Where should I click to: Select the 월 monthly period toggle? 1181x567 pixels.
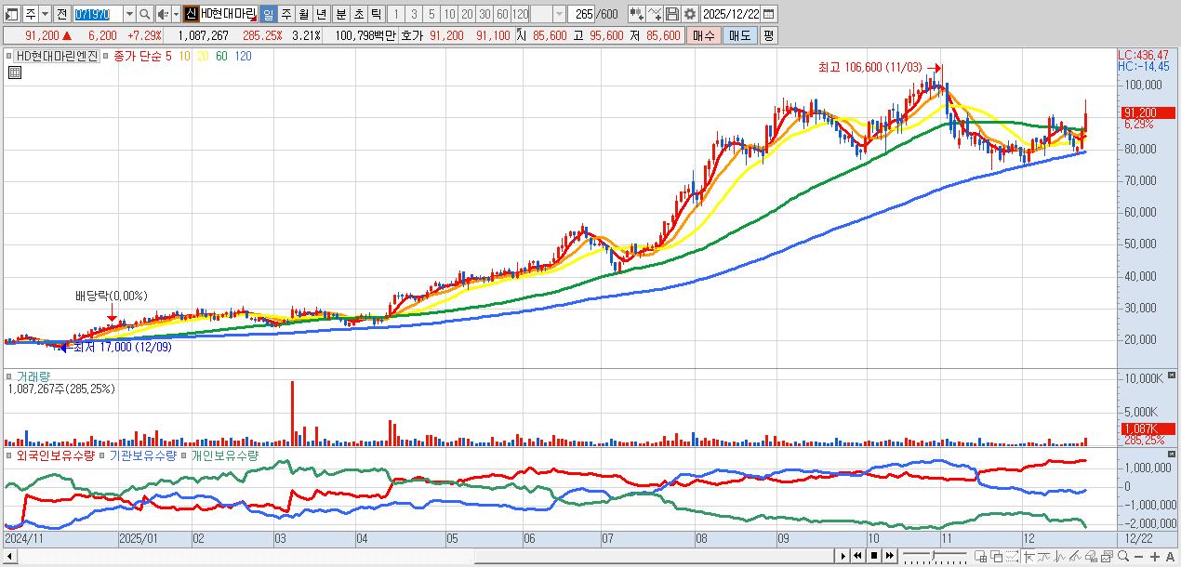click(x=304, y=14)
